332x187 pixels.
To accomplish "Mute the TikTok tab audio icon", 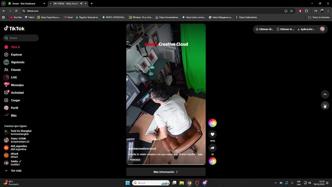I will pyautogui.click(x=81, y=4).
